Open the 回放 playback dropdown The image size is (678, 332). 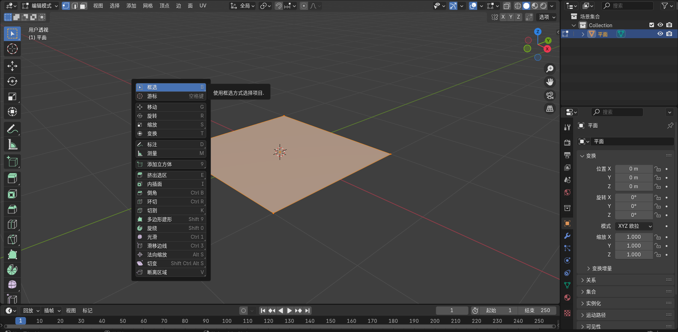(31, 310)
